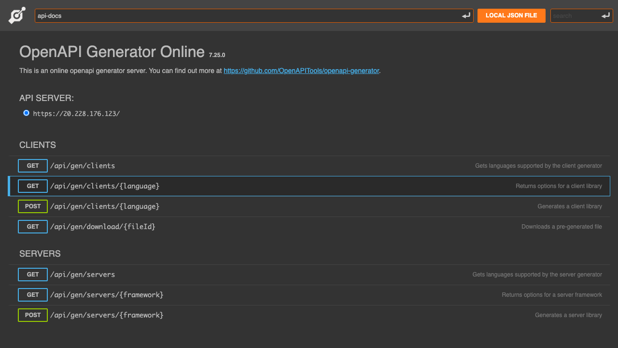618x348 pixels.
Task: Expand GET /api/gen/servers endpoint
Action: coord(309,275)
